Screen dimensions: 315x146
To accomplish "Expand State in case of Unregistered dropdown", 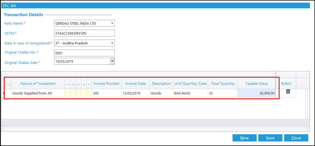I will [112, 43].
